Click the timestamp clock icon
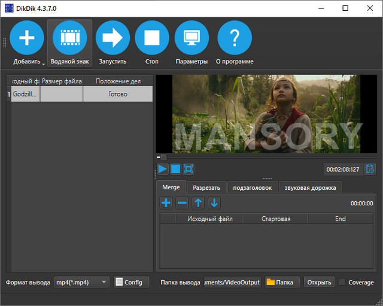Viewport: 383px width, 306px height. pos(370,169)
